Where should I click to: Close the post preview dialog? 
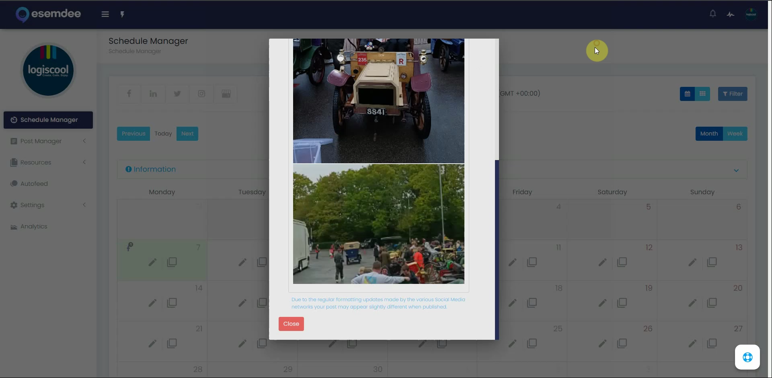(291, 324)
